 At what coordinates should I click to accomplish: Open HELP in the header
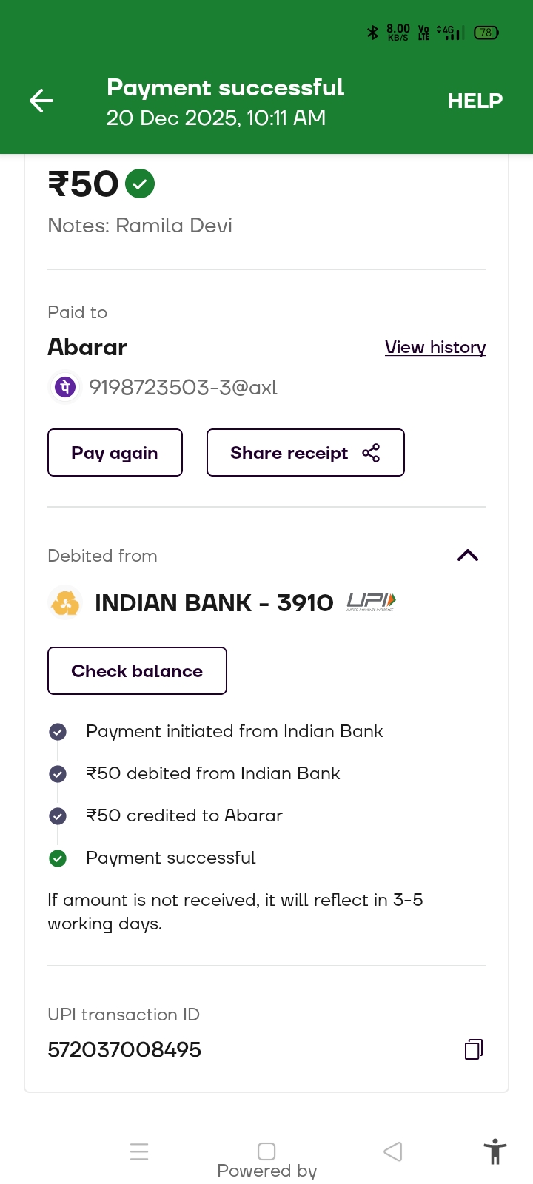tap(475, 101)
